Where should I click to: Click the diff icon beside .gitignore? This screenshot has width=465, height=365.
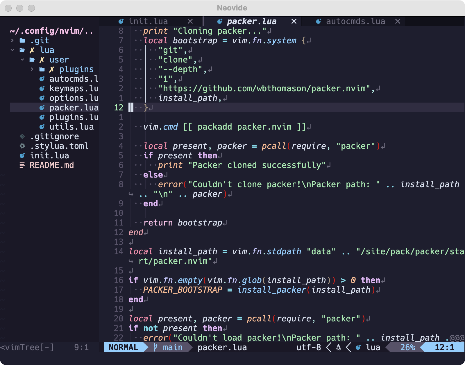[x=22, y=136]
